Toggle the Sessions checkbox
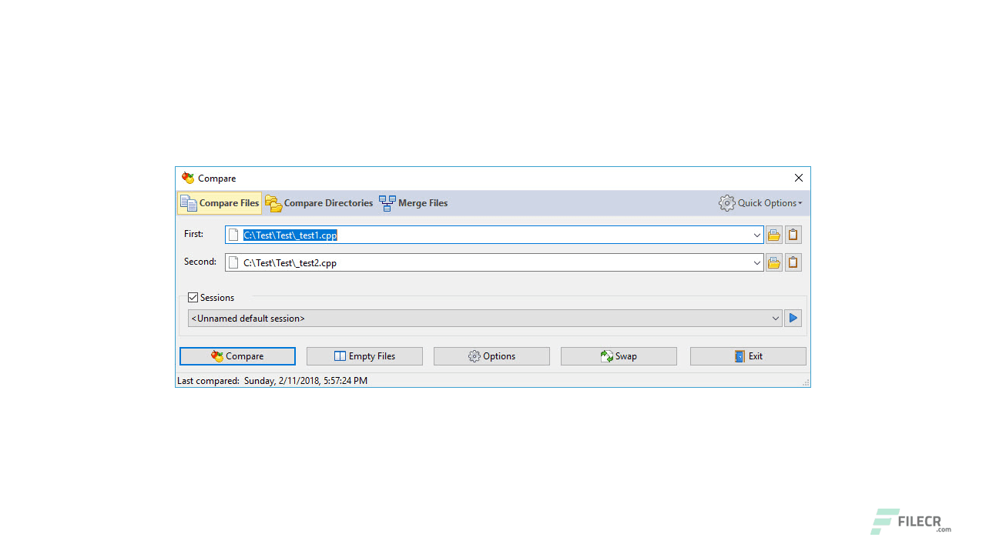Image resolution: width=986 pixels, height=554 pixels. 193,297
